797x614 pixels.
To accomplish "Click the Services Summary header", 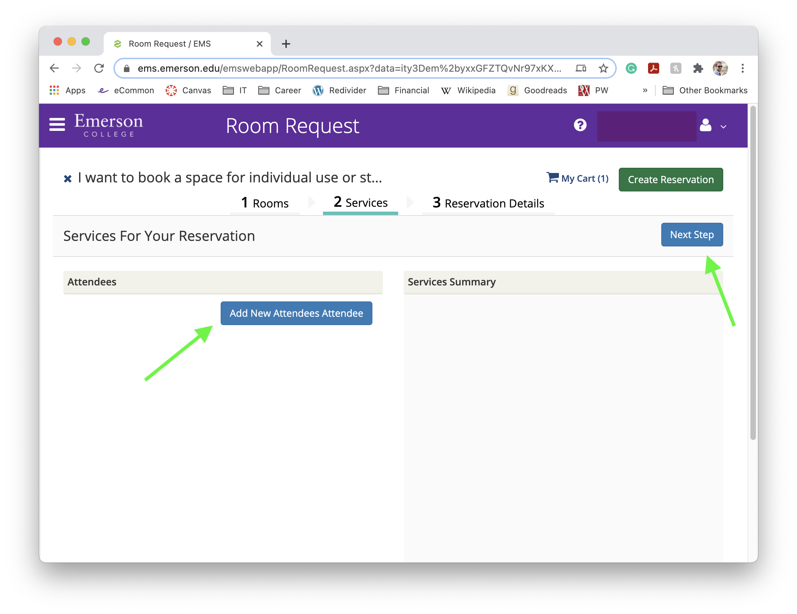I will click(x=563, y=282).
